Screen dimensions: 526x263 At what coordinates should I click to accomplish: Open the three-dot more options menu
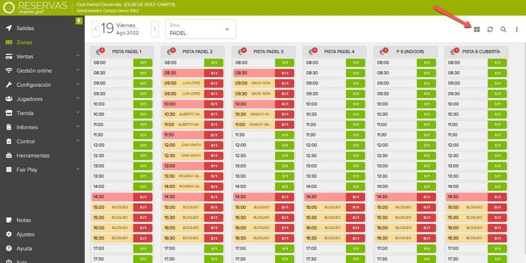pos(517,29)
